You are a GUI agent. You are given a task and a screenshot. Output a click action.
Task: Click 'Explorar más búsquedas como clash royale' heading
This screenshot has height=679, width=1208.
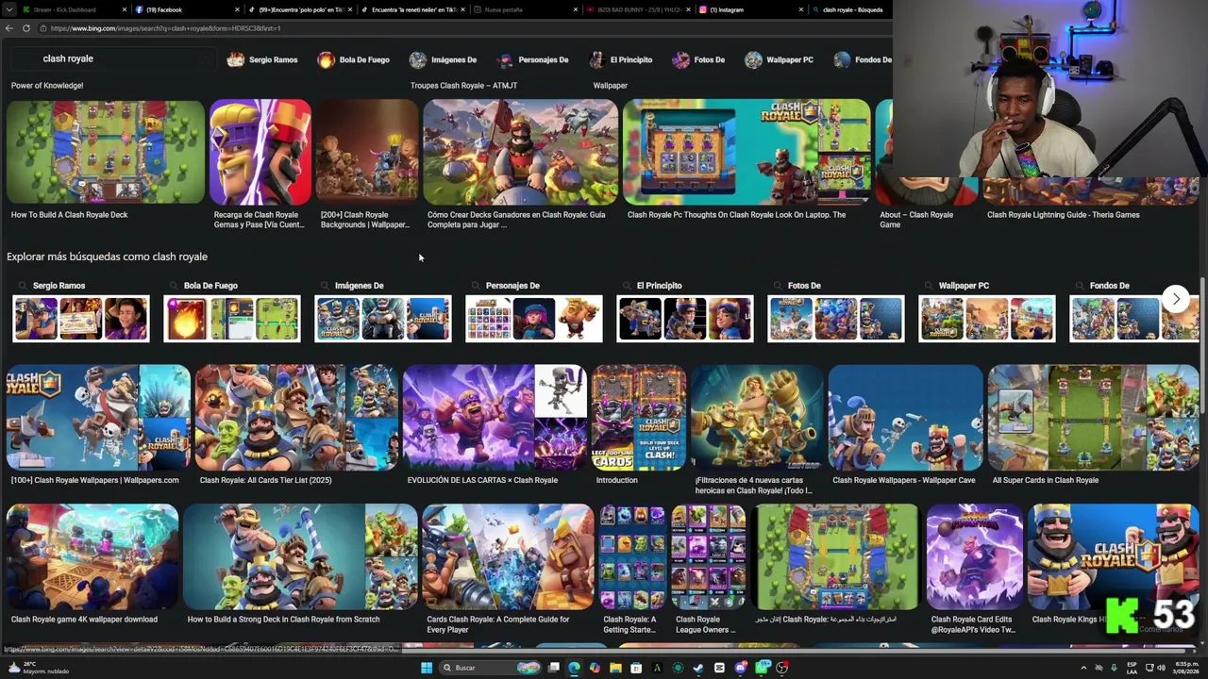[107, 257]
